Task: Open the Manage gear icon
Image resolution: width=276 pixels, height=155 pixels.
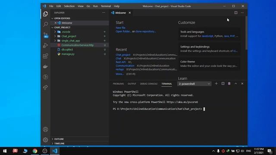Action: click(45, 140)
